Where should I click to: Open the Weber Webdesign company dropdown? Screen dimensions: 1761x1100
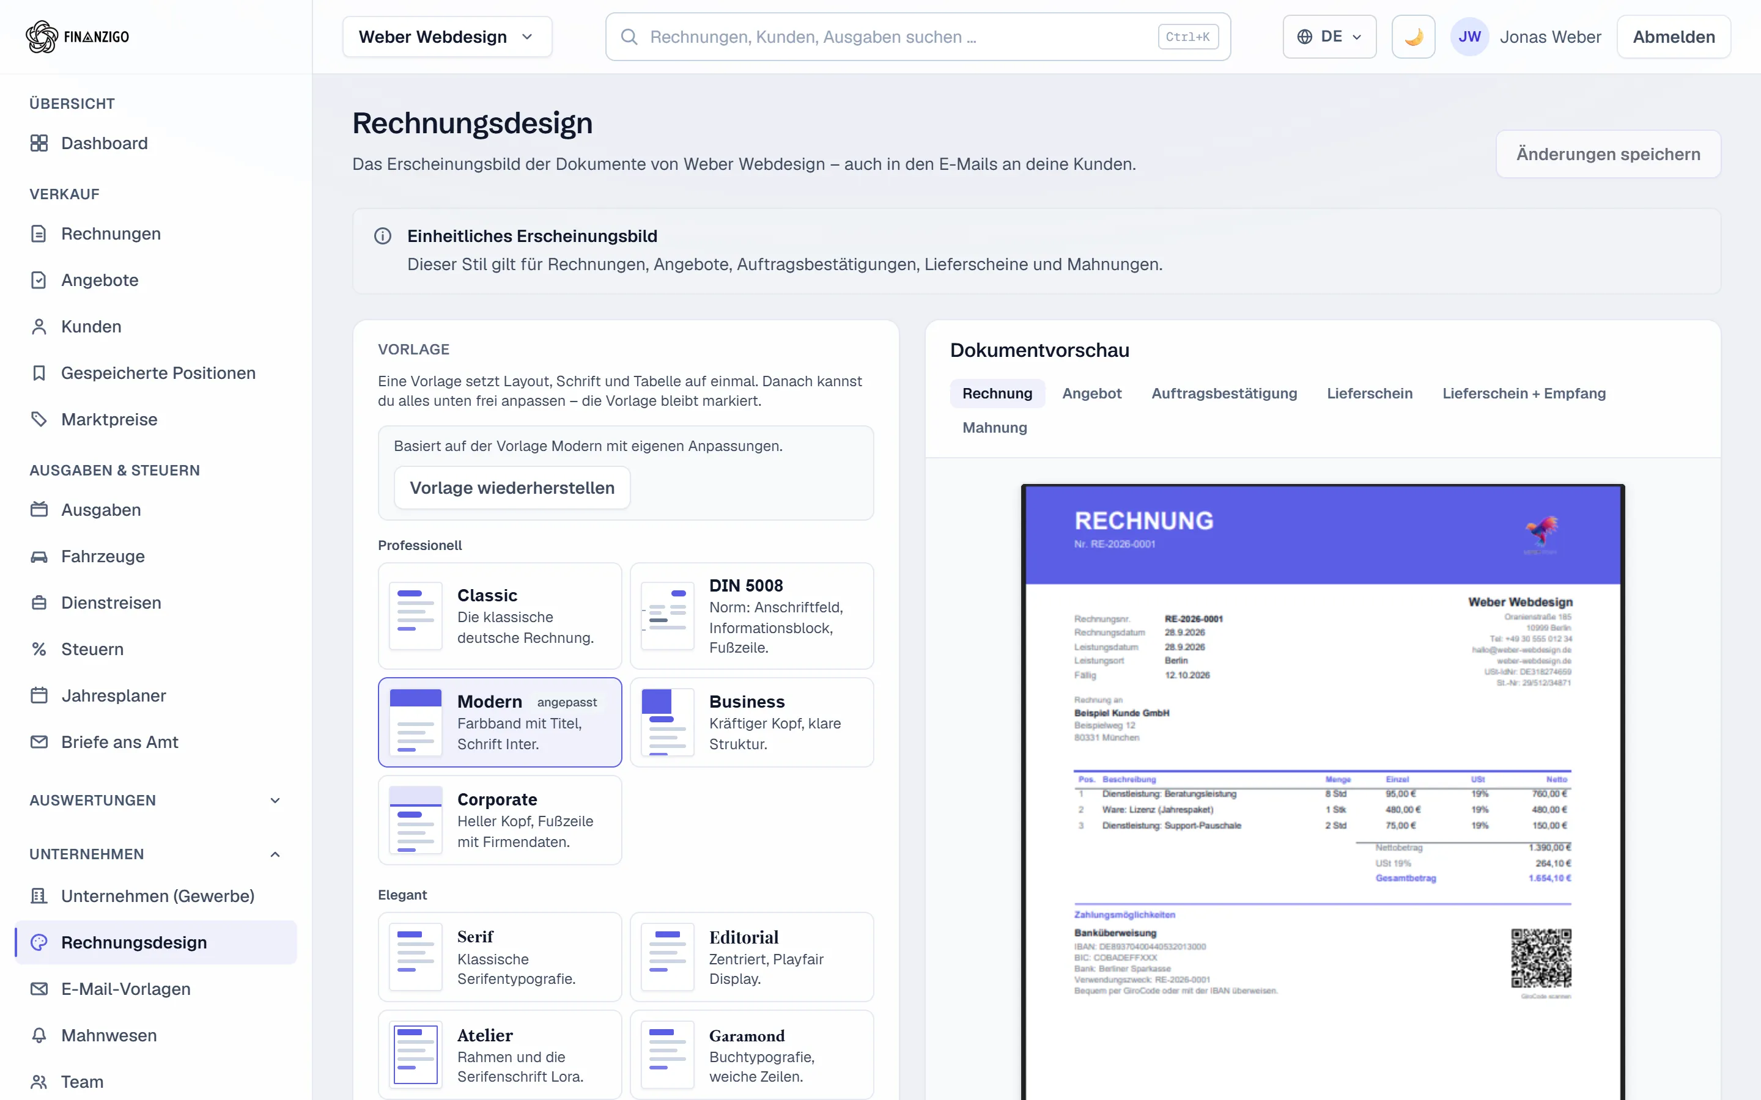pyautogui.click(x=447, y=37)
